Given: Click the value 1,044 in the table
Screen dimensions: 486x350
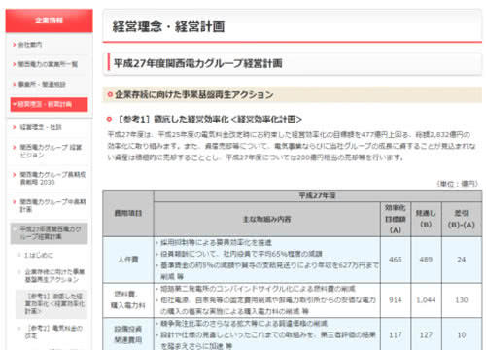Looking at the screenshot, I should 426,300.
